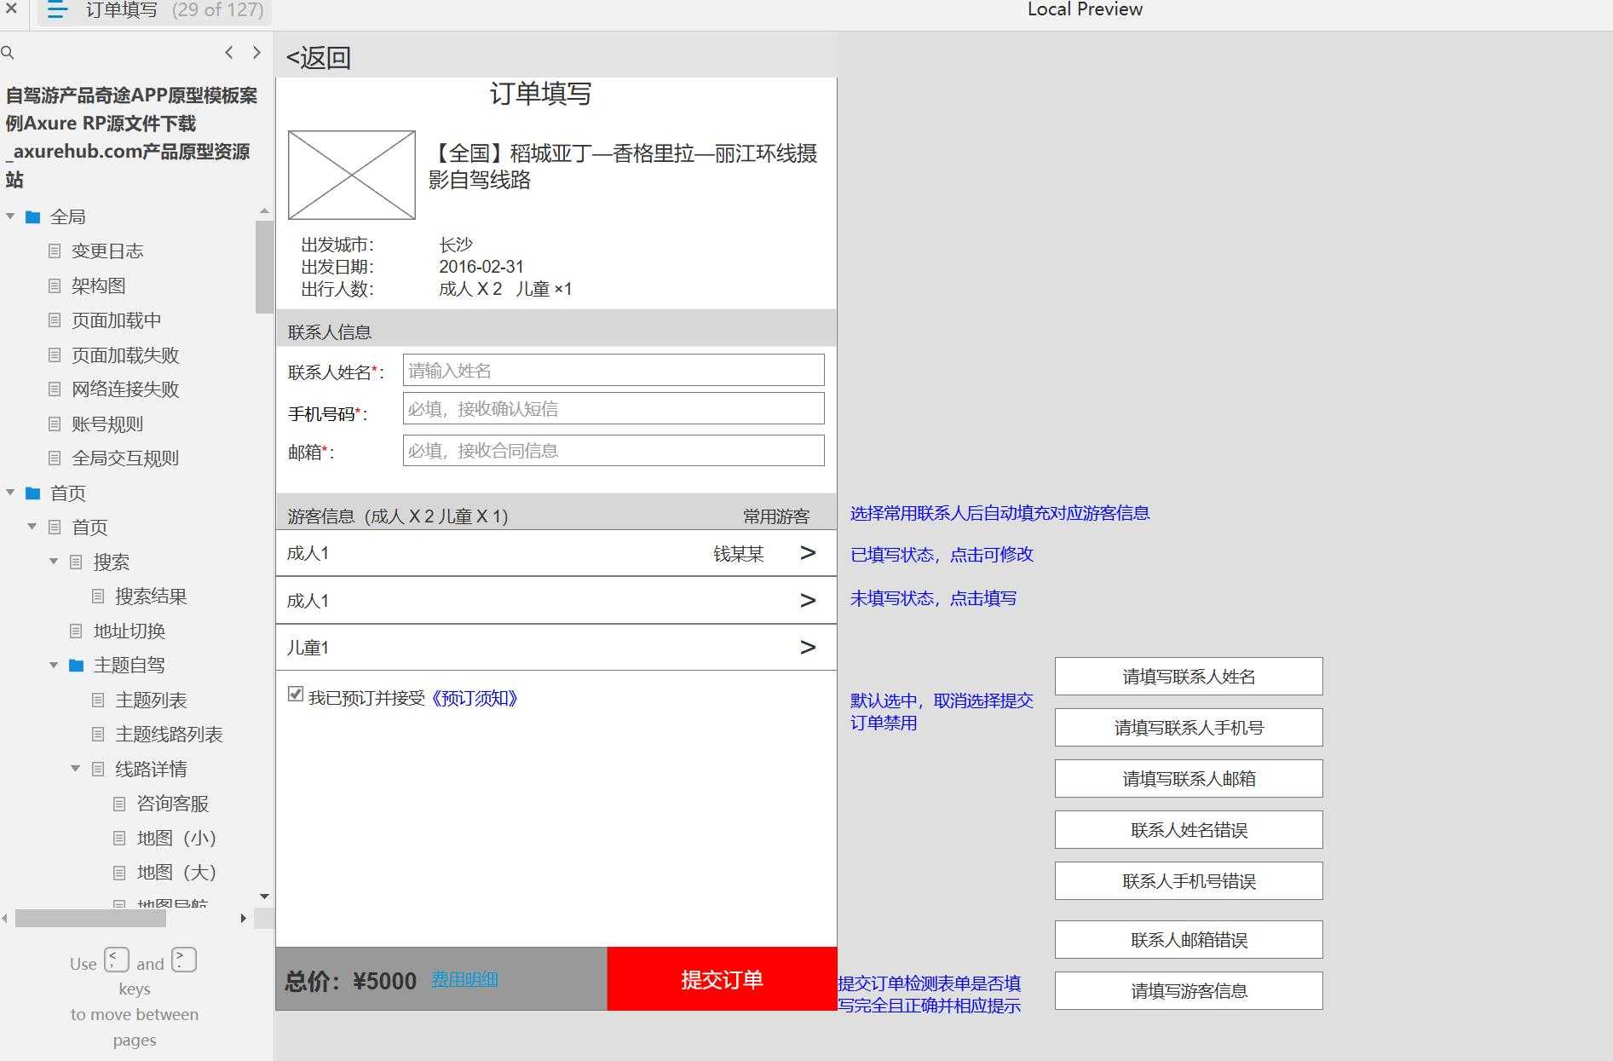
Task: Go to previous page arrow in sidebar
Action: click(x=229, y=53)
